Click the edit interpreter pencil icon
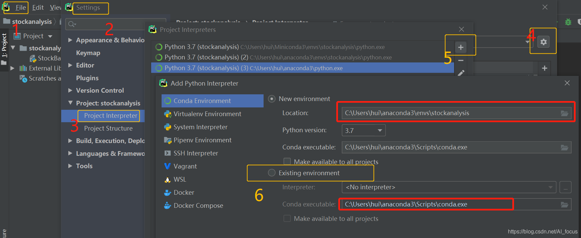The width and height of the screenshot is (581, 238). click(461, 73)
